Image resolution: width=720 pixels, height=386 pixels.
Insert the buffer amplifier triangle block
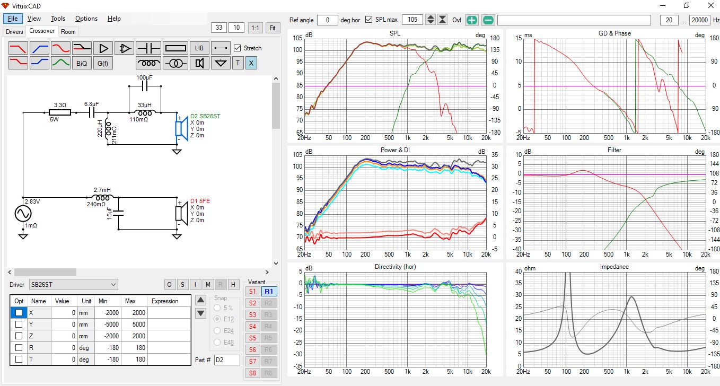103,48
